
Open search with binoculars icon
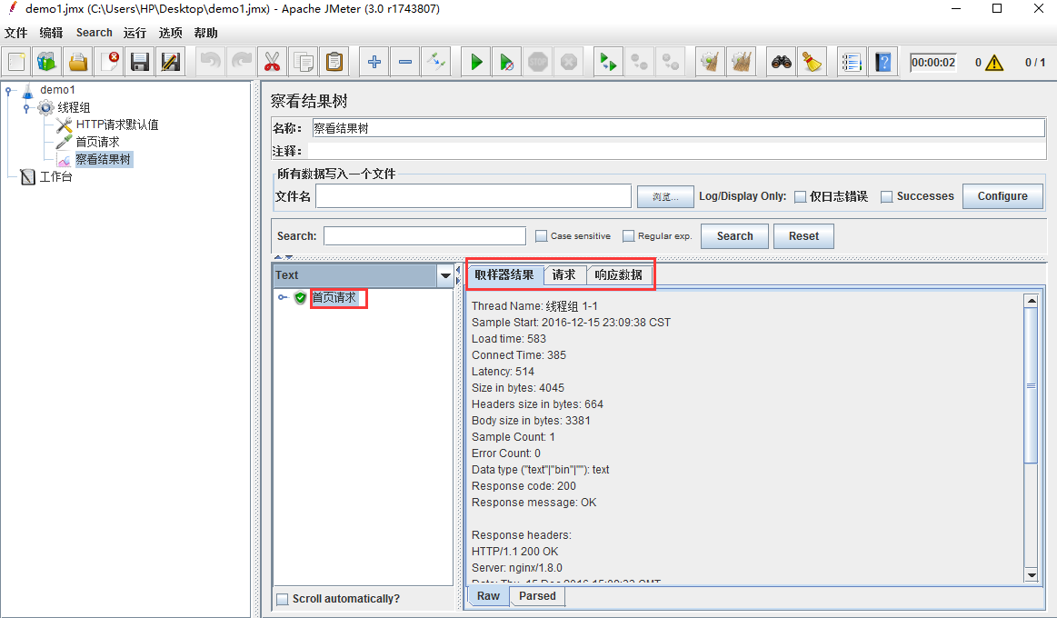pyautogui.click(x=782, y=62)
